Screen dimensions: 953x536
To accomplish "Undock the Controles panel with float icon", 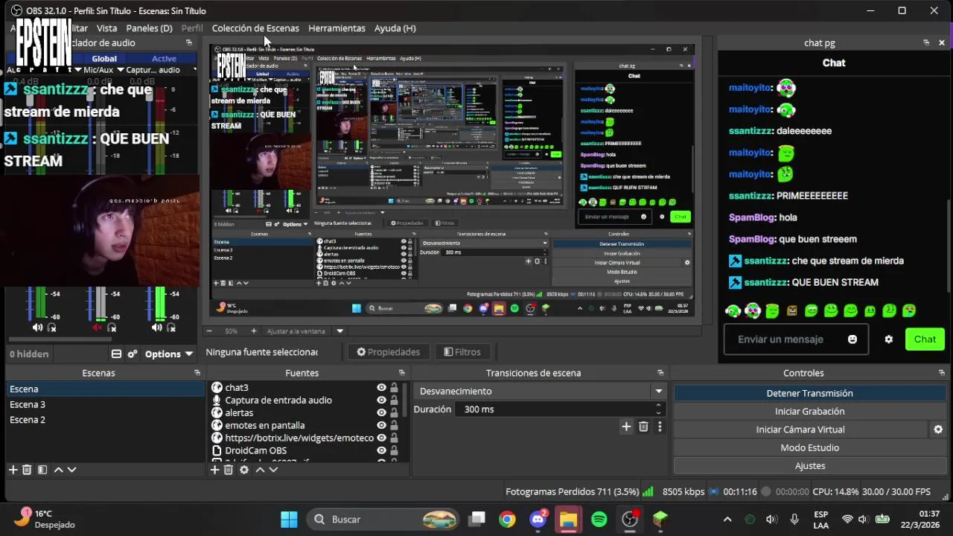I will 942,373.
